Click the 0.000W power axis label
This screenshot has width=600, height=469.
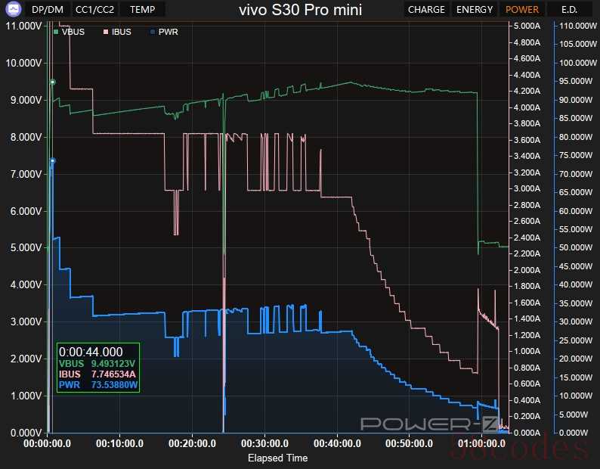(574, 433)
